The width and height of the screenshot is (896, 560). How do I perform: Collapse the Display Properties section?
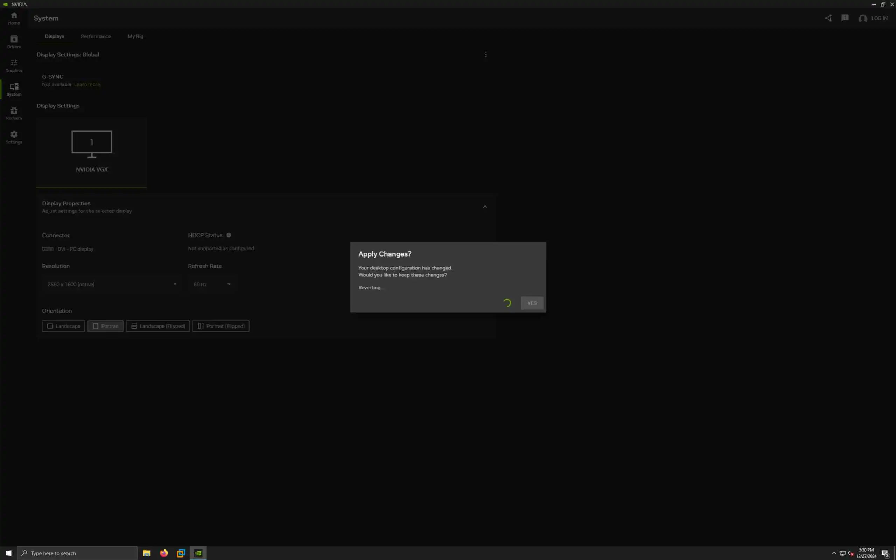click(485, 206)
